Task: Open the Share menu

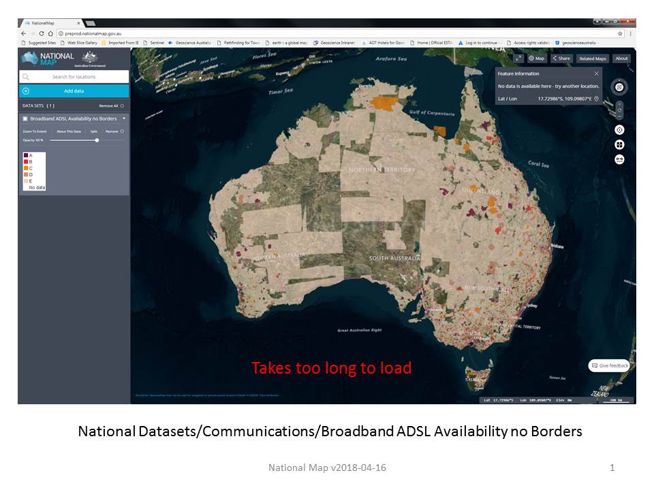Action: coord(561,59)
